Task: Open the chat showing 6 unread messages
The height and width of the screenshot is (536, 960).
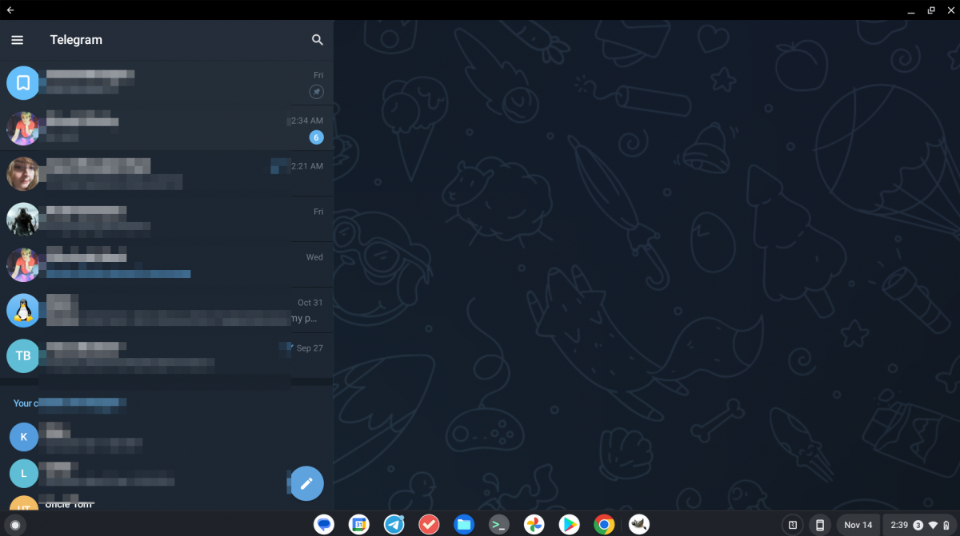Action: tap(160, 128)
